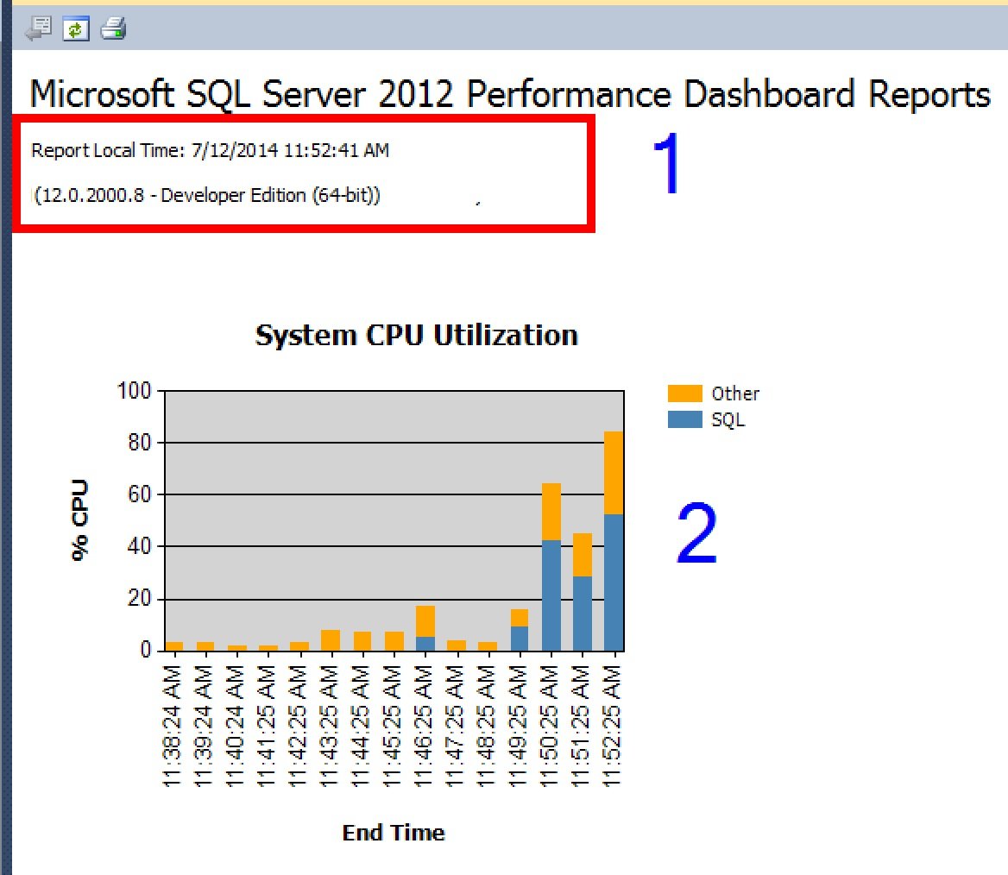Click the '11:41:25 AM' axis label

click(x=268, y=726)
